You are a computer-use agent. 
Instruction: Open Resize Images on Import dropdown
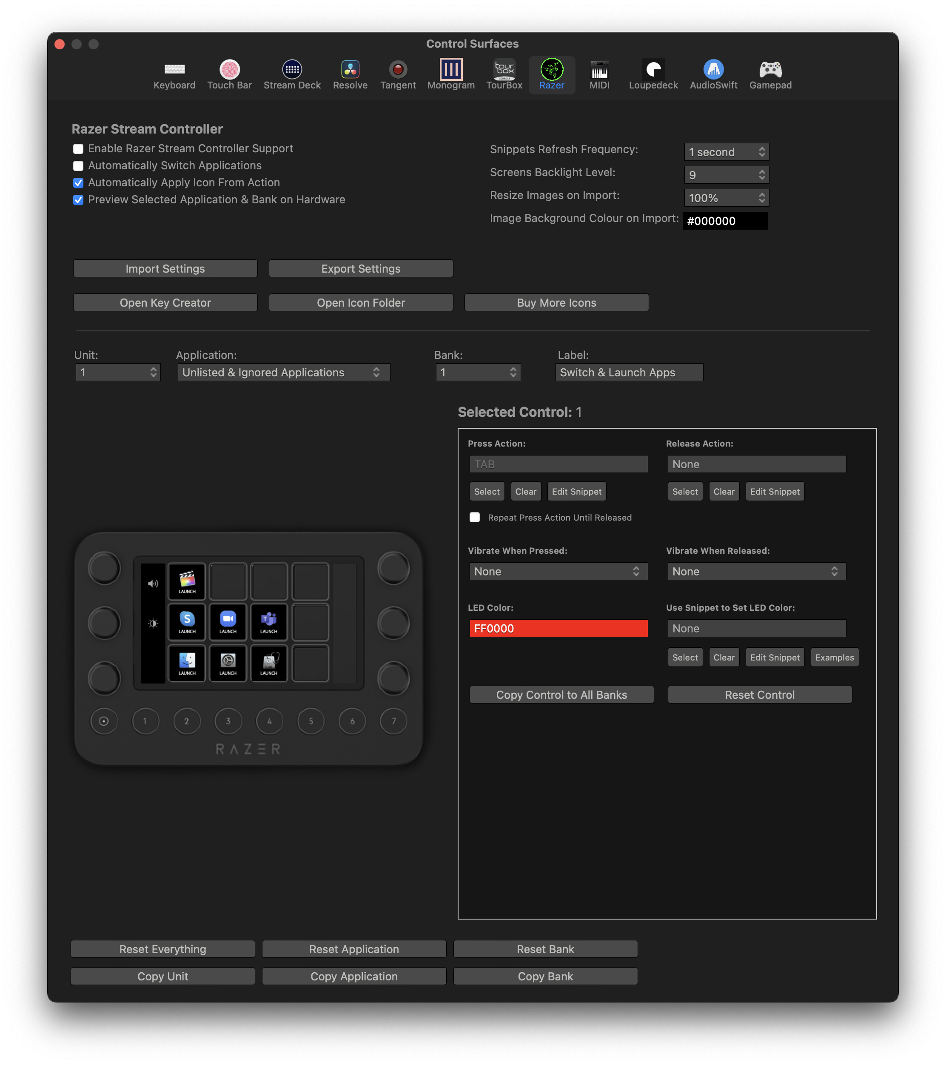pyautogui.click(x=727, y=198)
